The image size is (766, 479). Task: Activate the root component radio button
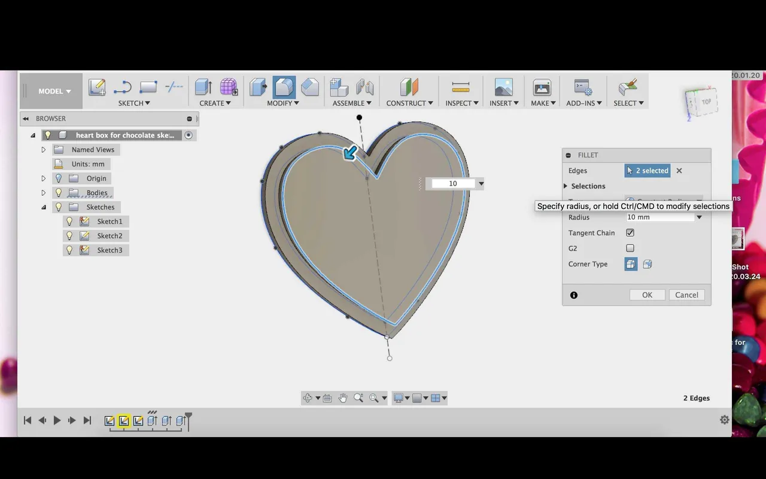coord(189,135)
